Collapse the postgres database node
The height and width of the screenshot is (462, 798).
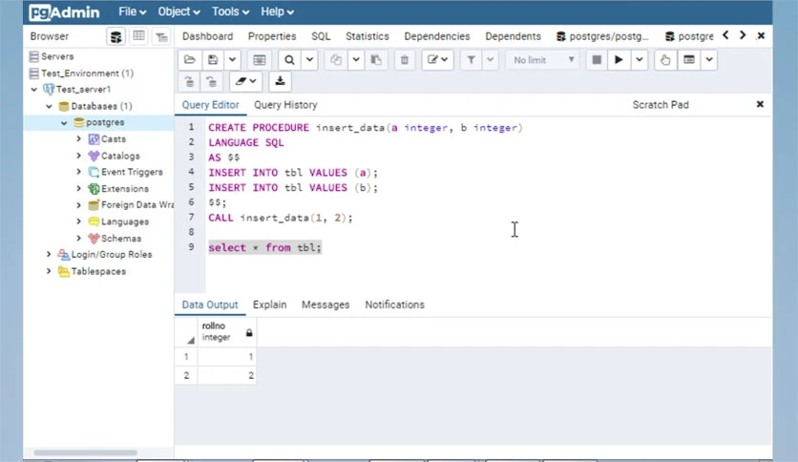64,122
